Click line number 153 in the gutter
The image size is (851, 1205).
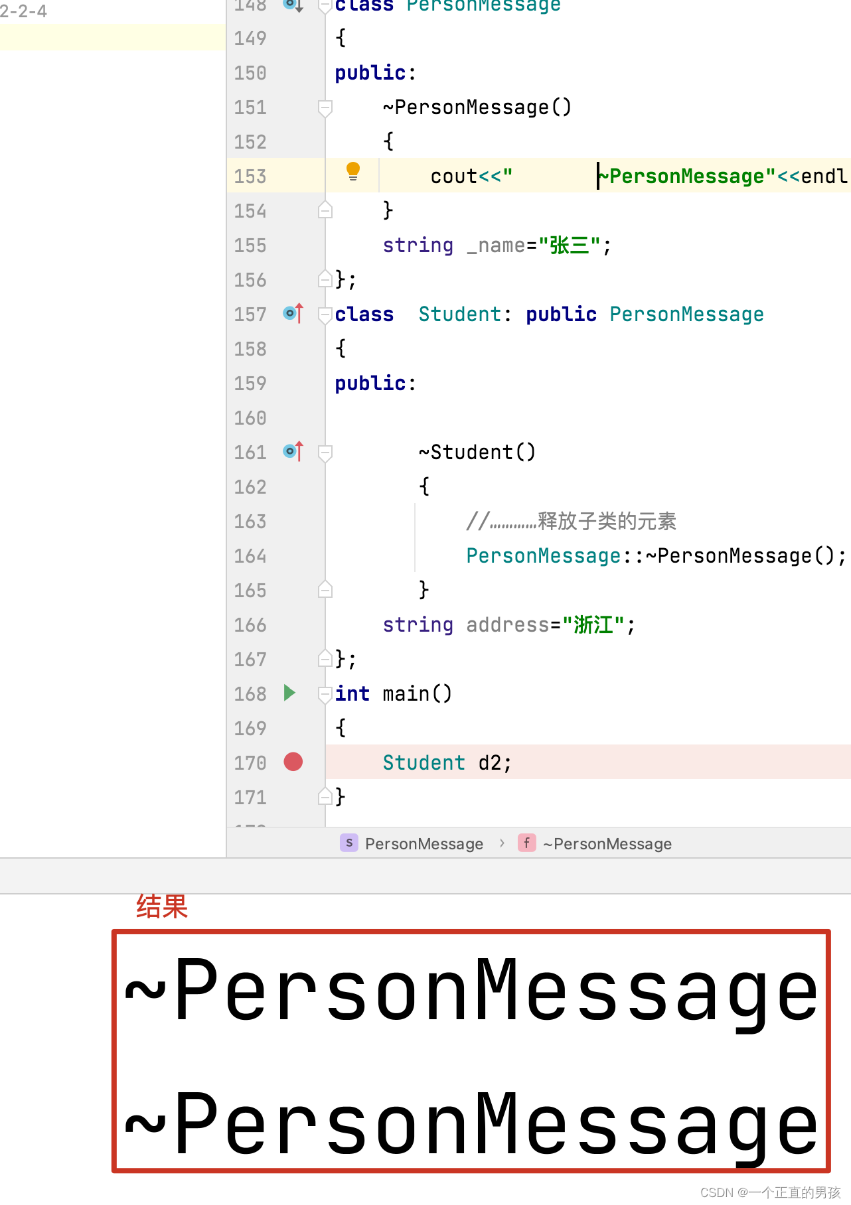(x=250, y=177)
